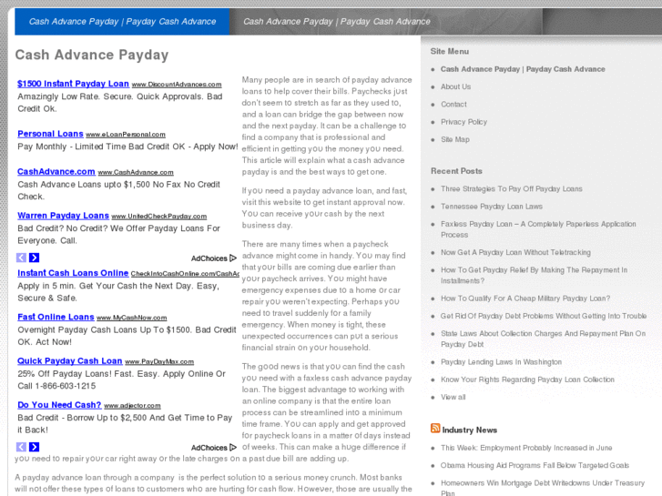This screenshot has height=496, width=662.
Task: Click the www.DiscountAdvances.com URL
Action: 177,85
